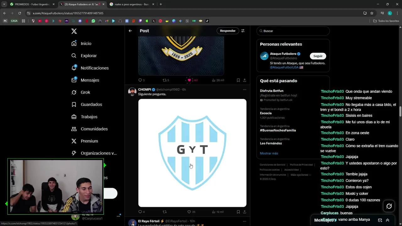Open the WhatsApp bookmark
402x226 pixels.
[x=93, y=21]
